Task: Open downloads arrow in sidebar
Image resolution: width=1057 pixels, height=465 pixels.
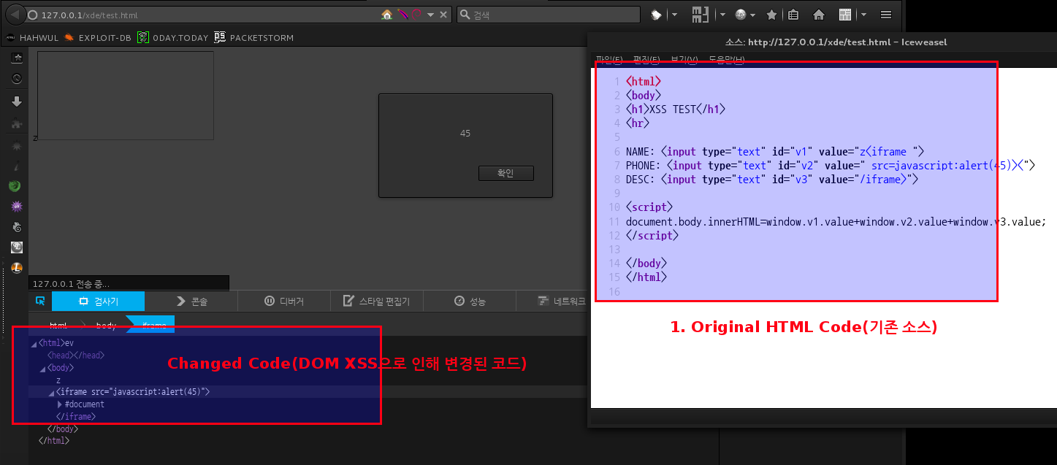Action: (x=17, y=102)
